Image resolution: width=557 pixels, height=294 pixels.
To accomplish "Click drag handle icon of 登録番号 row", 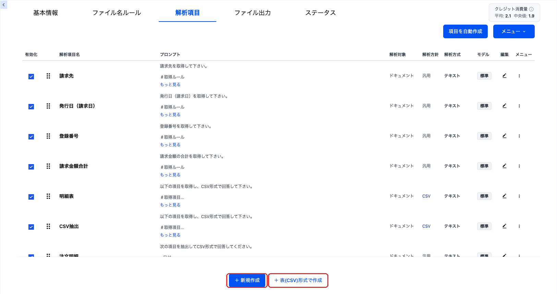I will 48,136.
